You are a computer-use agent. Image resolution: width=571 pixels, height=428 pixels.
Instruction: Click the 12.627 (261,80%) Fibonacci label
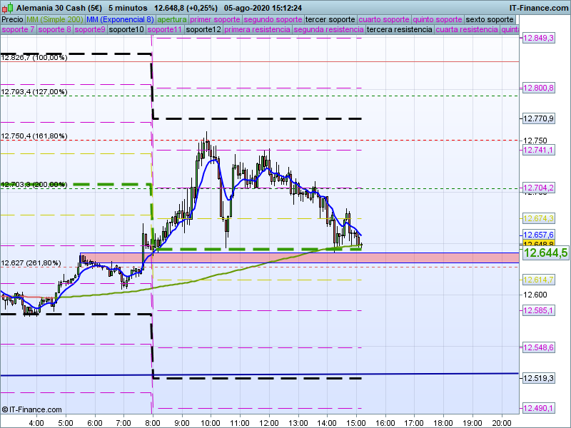(x=31, y=263)
